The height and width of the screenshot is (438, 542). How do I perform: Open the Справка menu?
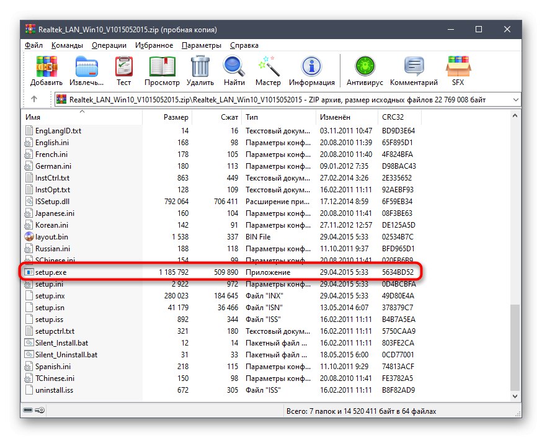[x=244, y=45]
